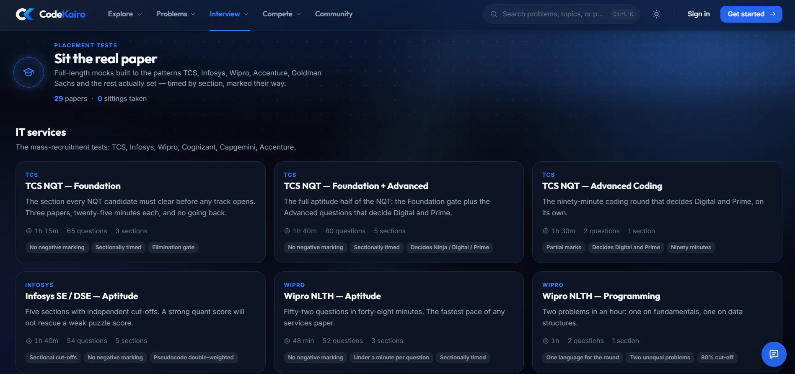Click the Partial marks tag
This screenshot has width=795, height=374.
pos(564,248)
